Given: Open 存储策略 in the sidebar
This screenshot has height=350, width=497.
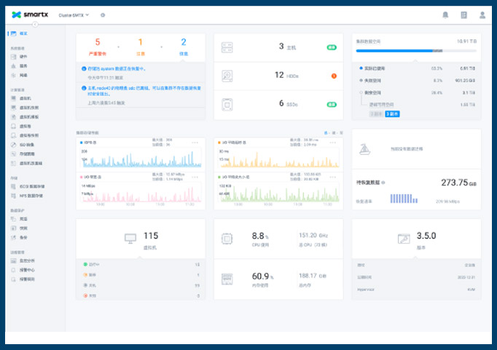Looking at the screenshot, I should point(27,154).
